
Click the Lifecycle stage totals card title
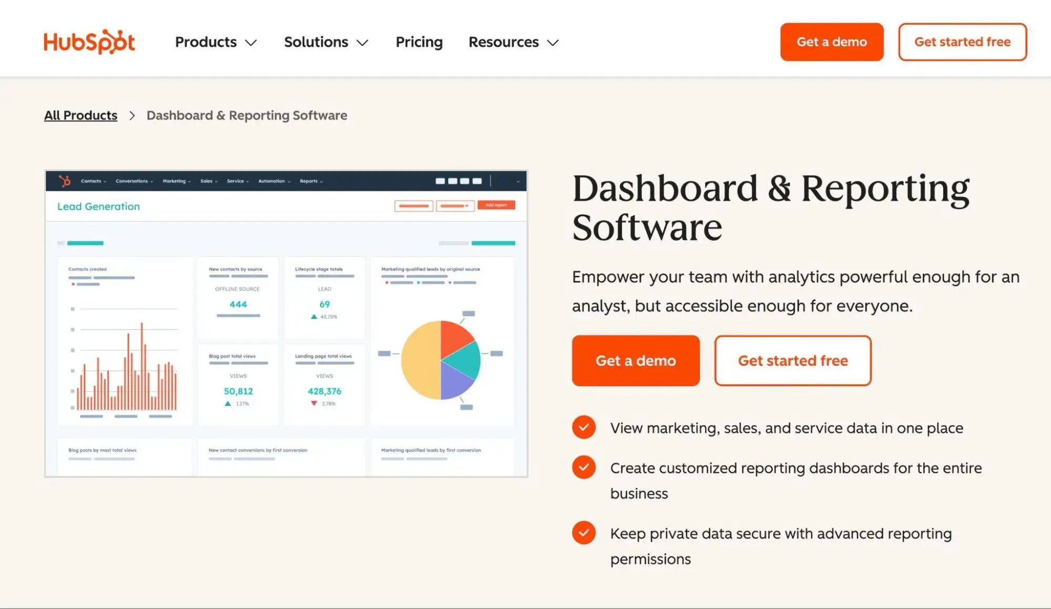tap(319, 269)
